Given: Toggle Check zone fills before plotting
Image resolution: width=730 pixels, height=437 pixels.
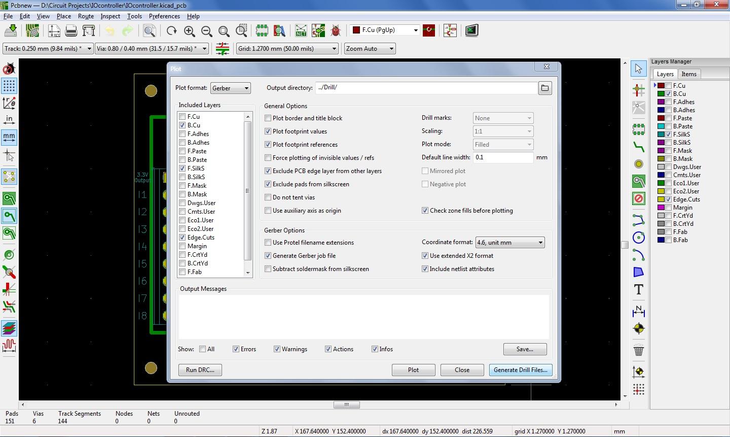Looking at the screenshot, I should [425, 211].
